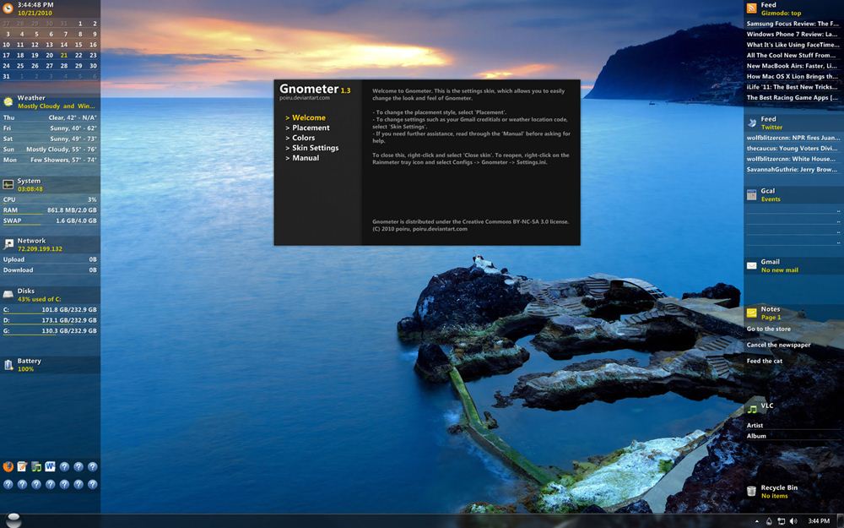Expand hidden system tray icons
Screen dimensions: 844x528
point(757,521)
